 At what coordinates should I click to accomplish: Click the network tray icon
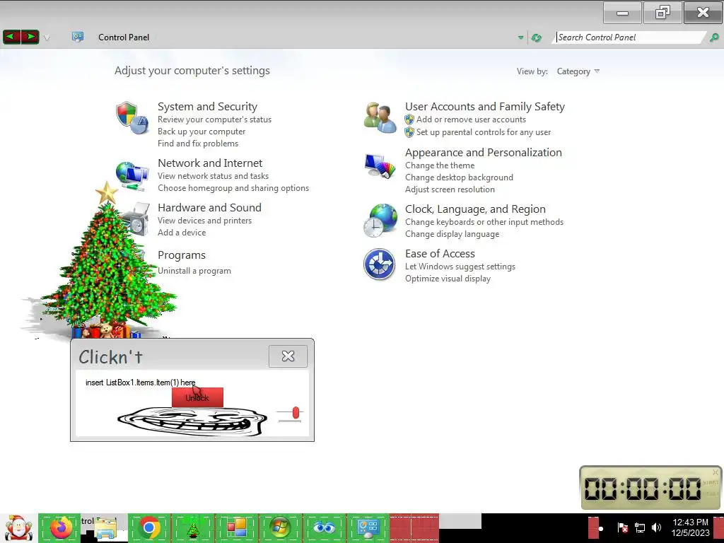(x=639, y=527)
